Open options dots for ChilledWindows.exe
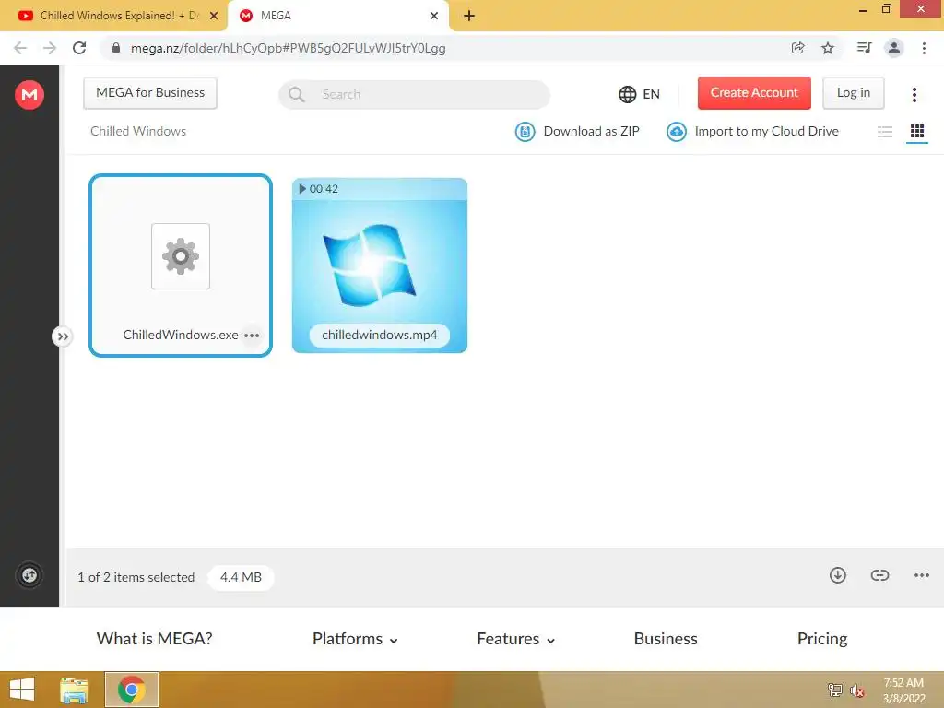The height and width of the screenshot is (708, 944). 252,336
